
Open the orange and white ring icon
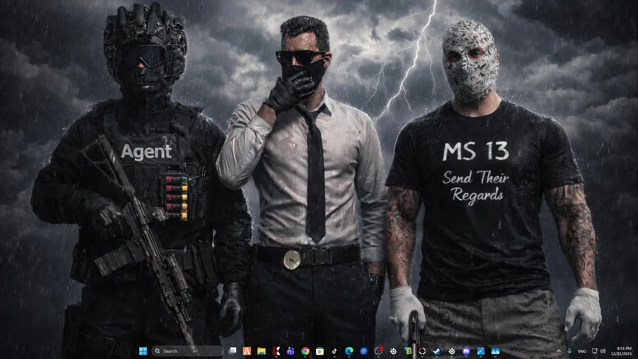tap(422, 351)
